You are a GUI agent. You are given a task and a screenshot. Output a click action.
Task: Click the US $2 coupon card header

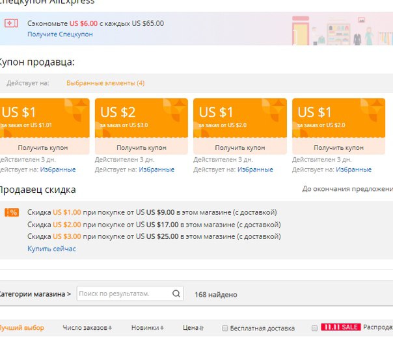[x=141, y=118]
